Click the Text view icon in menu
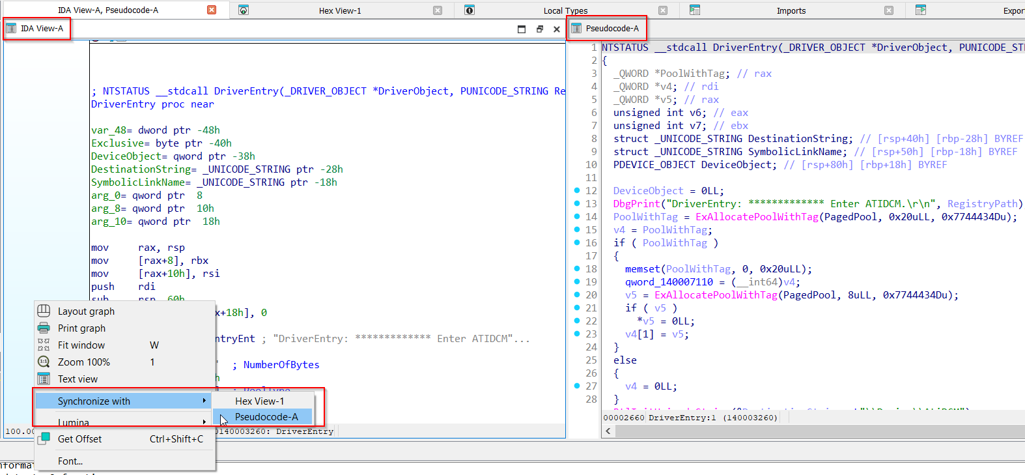1025x475 pixels. pos(44,379)
